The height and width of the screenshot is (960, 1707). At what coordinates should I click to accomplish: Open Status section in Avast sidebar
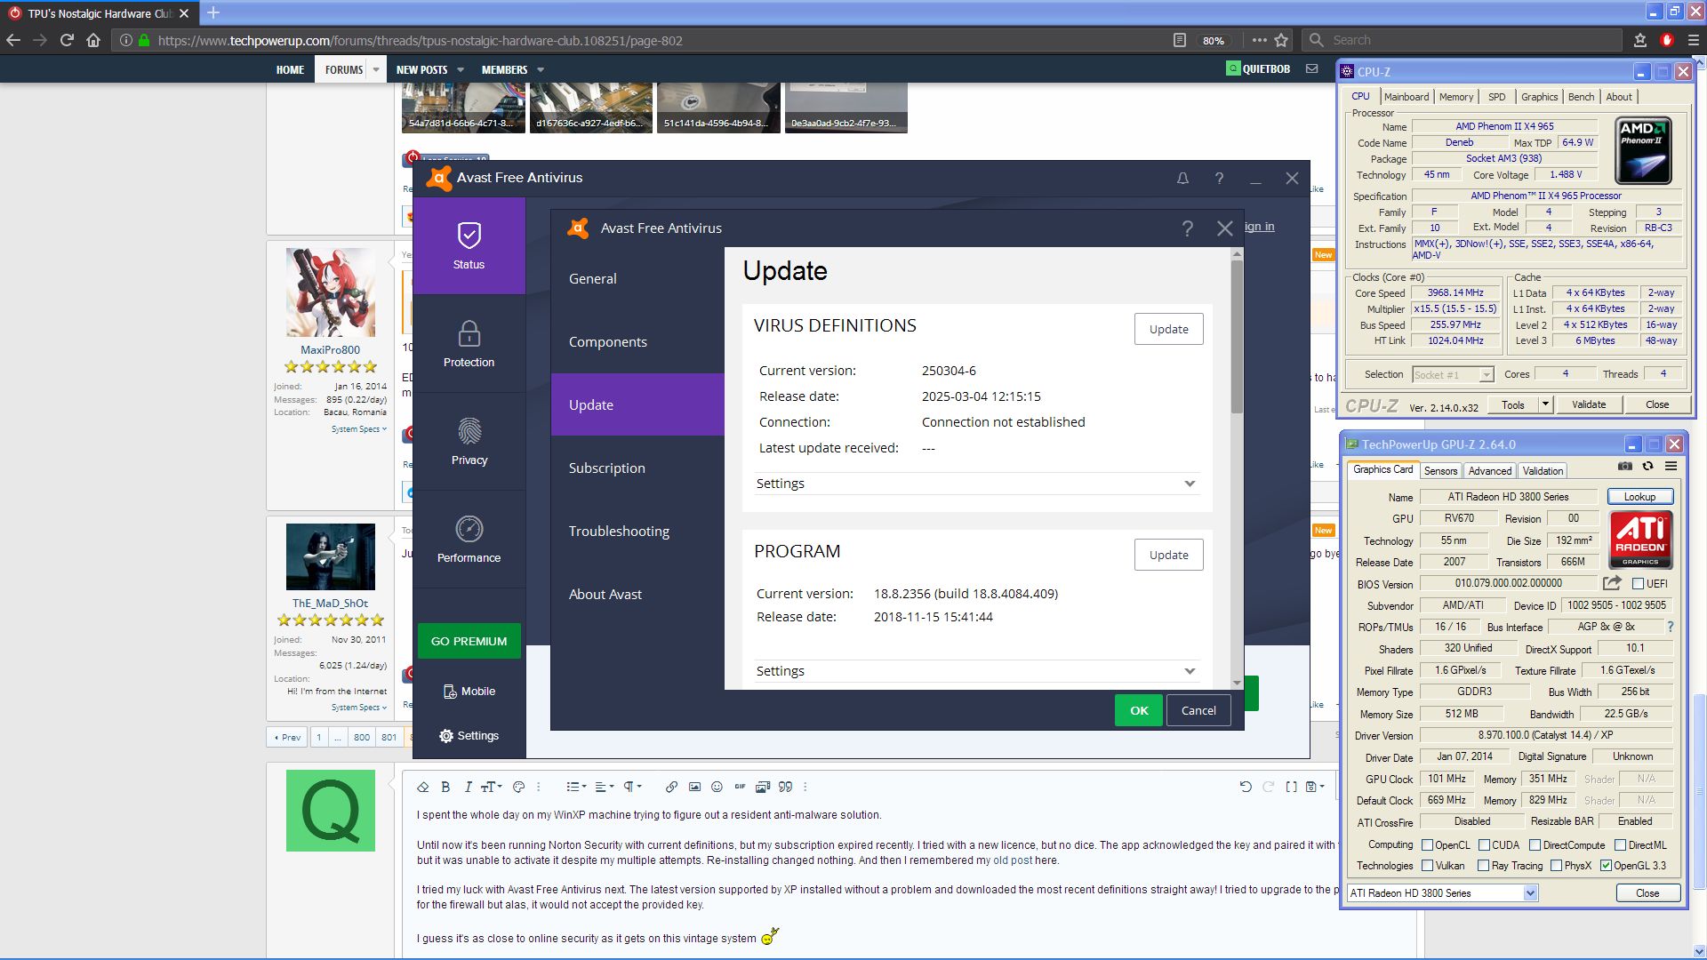tap(469, 245)
